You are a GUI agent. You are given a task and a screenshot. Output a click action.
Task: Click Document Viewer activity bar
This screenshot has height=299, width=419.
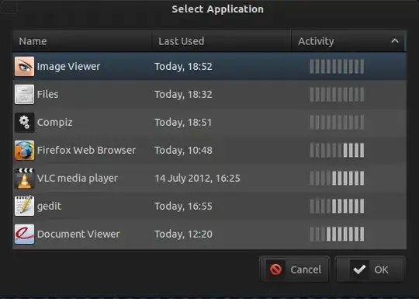click(x=337, y=235)
